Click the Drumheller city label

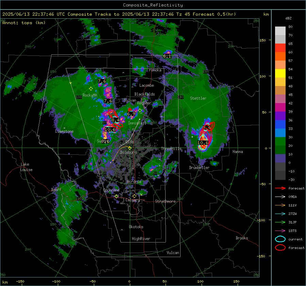(199, 168)
